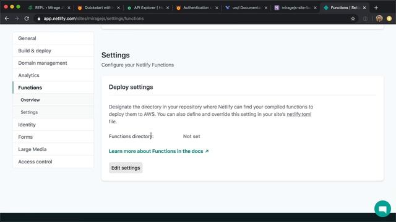Open Large Media settings
This screenshot has height=222, width=396.
(x=53, y=149)
